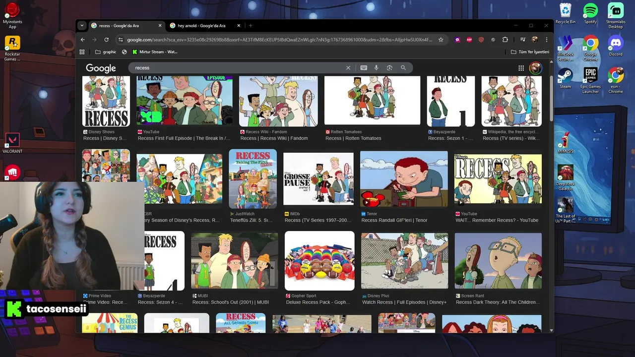Open the Chrome extensions puzzle icon
This screenshot has width=635, height=357.
[505, 40]
